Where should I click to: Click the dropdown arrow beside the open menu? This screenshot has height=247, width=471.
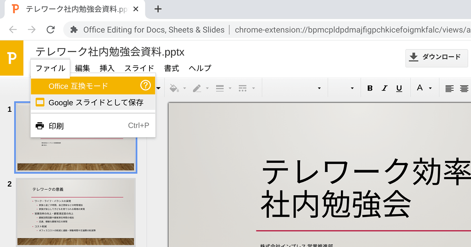pyautogui.click(x=159, y=88)
